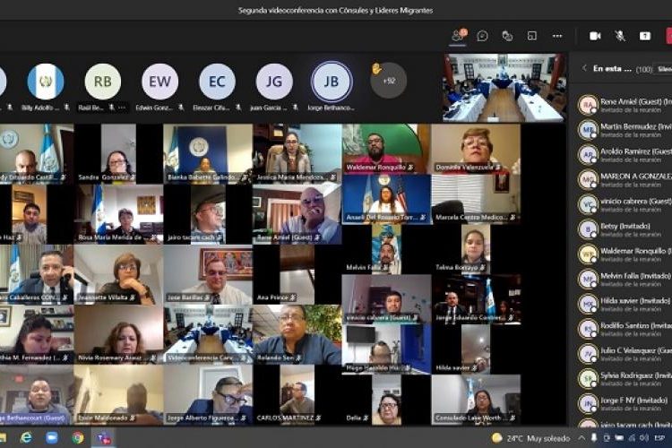Screen dimensions: 672x448
Task: Click the red leave call button
Action: [x=667, y=36]
